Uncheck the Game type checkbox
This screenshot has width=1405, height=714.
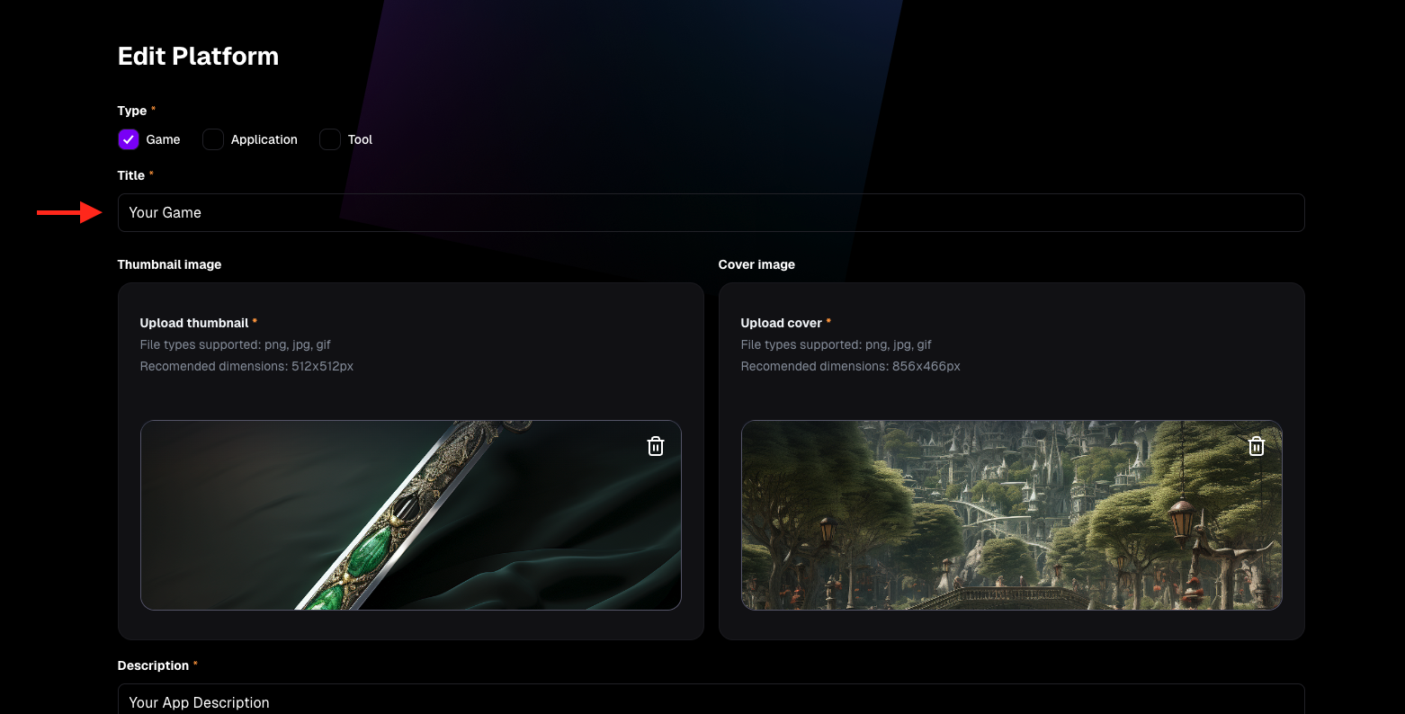pos(129,139)
